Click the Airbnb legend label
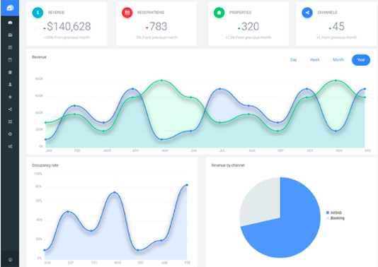The height and width of the screenshot is (267, 378). (336, 213)
